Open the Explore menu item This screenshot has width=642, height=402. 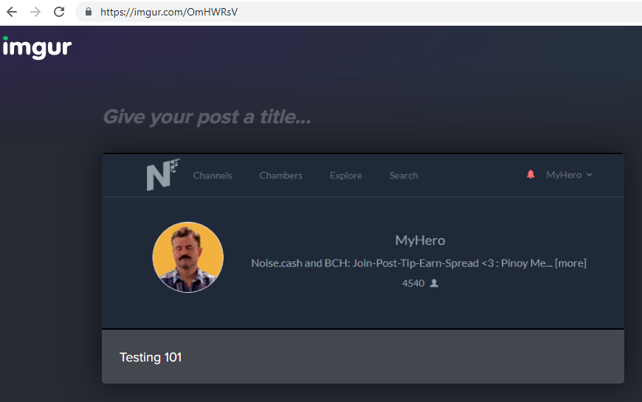click(346, 176)
